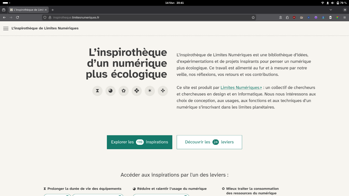Open the blue hexagon extension icon
Viewport: 349px width, 196px height.
323,17
